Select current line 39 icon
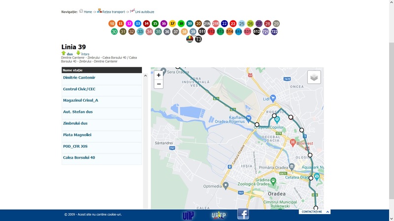The height and width of the screenshot is (221, 394). tap(193, 31)
